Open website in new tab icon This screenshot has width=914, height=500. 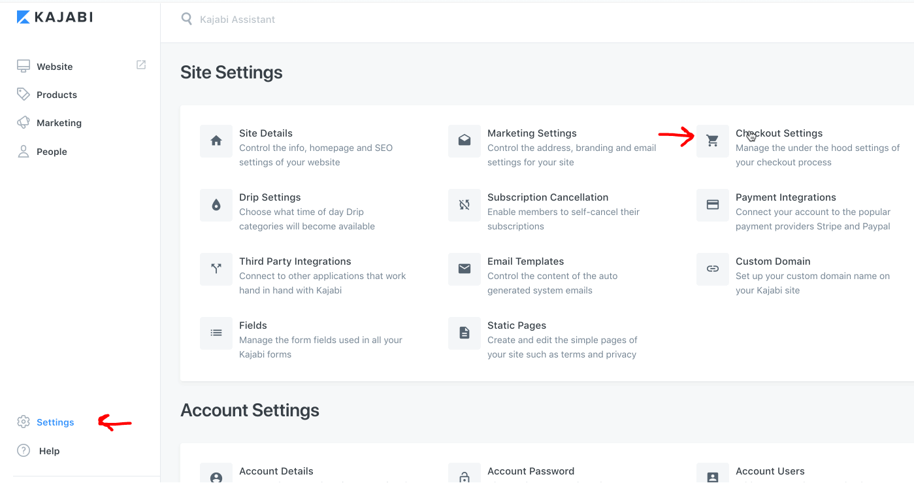click(x=141, y=65)
